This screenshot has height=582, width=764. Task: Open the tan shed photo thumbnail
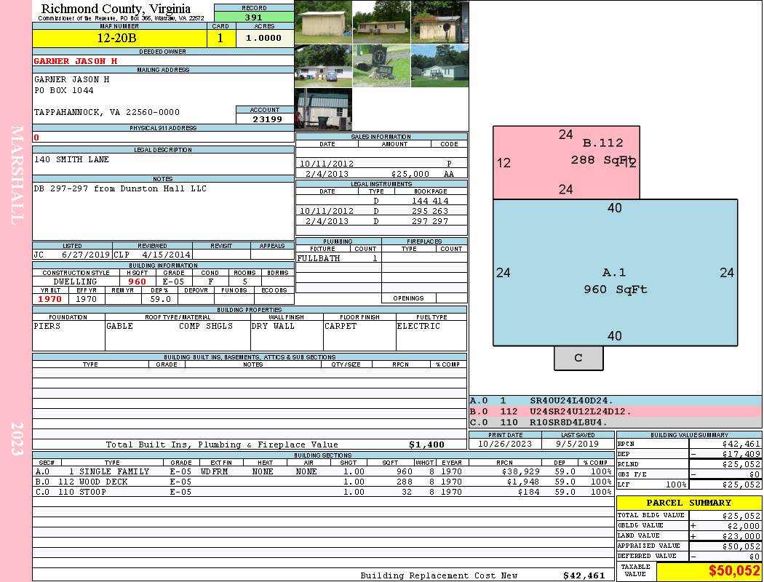tap(323, 22)
